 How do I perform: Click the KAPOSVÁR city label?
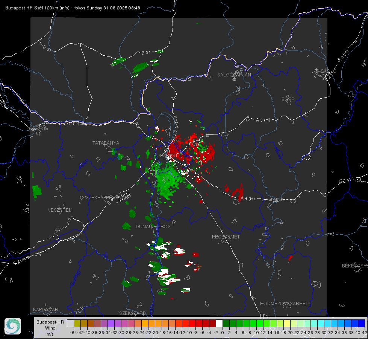(x=45, y=309)
